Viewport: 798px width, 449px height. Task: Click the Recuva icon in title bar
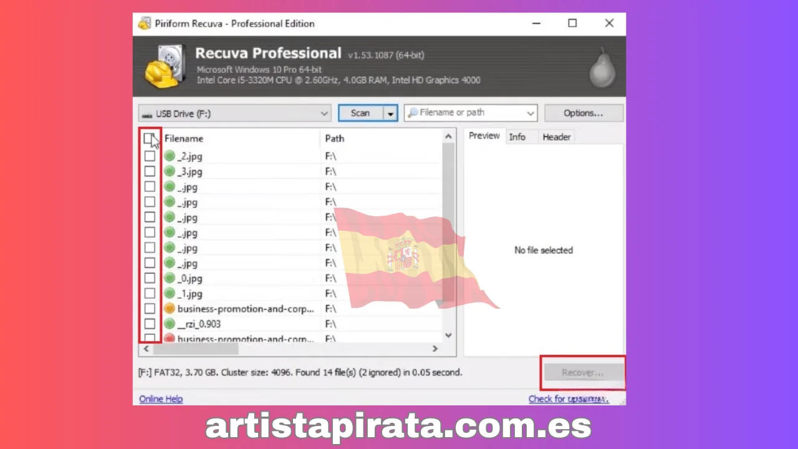[x=145, y=24]
